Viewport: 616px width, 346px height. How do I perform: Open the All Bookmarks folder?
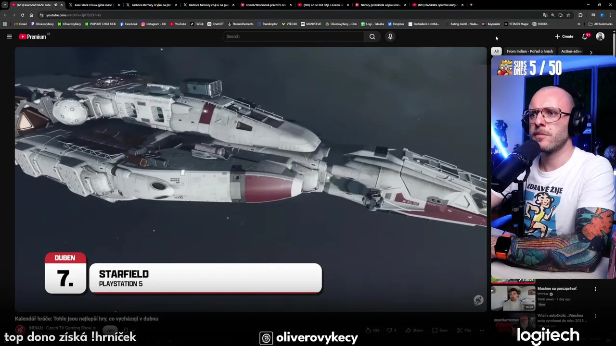(601, 24)
